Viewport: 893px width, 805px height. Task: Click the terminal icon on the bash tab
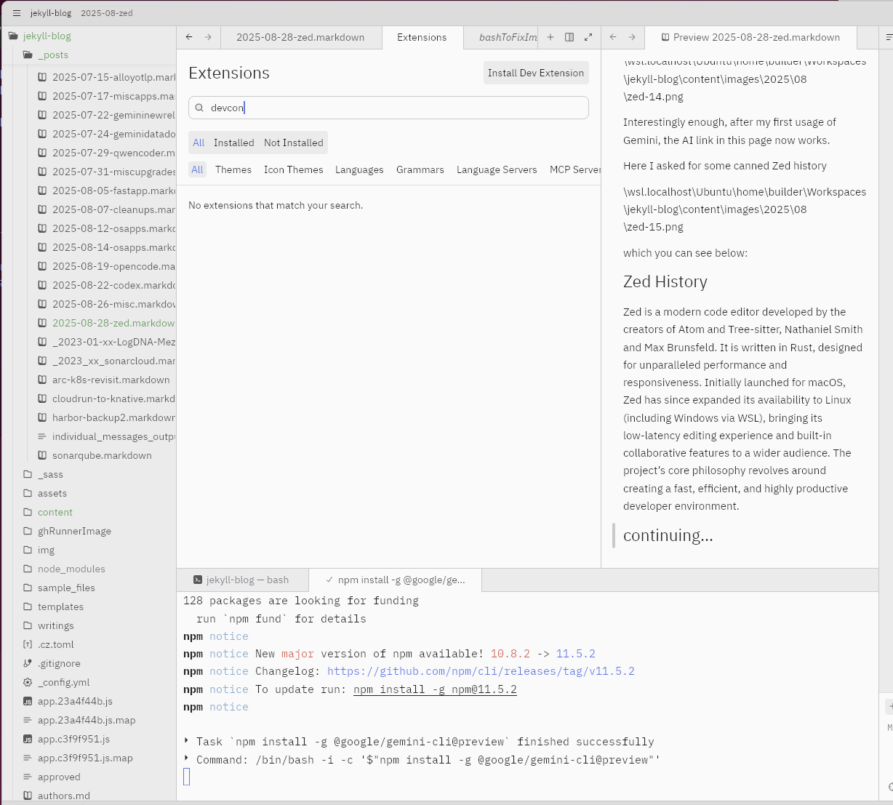click(x=198, y=580)
